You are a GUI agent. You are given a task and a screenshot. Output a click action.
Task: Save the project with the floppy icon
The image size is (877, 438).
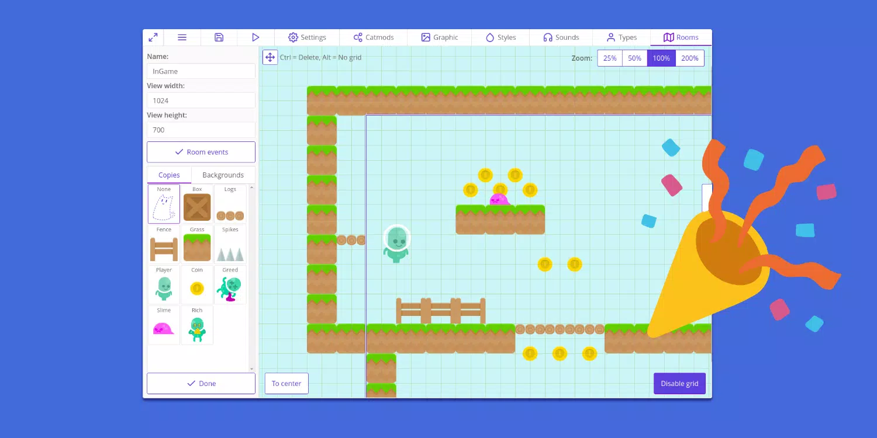[219, 37]
